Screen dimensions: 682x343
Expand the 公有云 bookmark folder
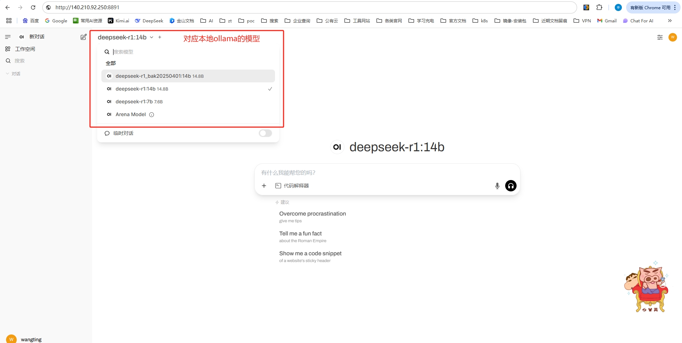(327, 21)
